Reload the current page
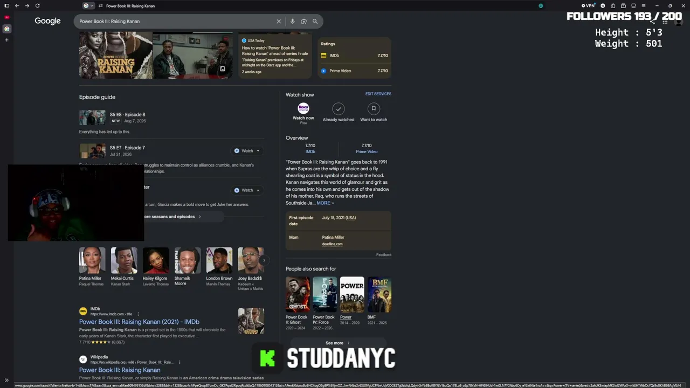 tap(37, 5)
